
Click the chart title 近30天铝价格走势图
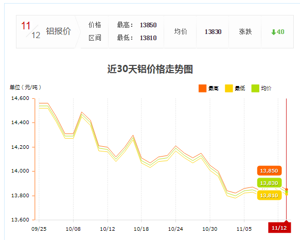point(150,69)
